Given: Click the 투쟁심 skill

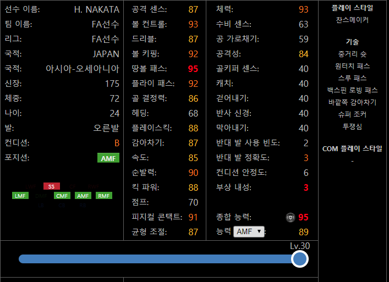Looking at the screenshot, I should coord(352,126).
